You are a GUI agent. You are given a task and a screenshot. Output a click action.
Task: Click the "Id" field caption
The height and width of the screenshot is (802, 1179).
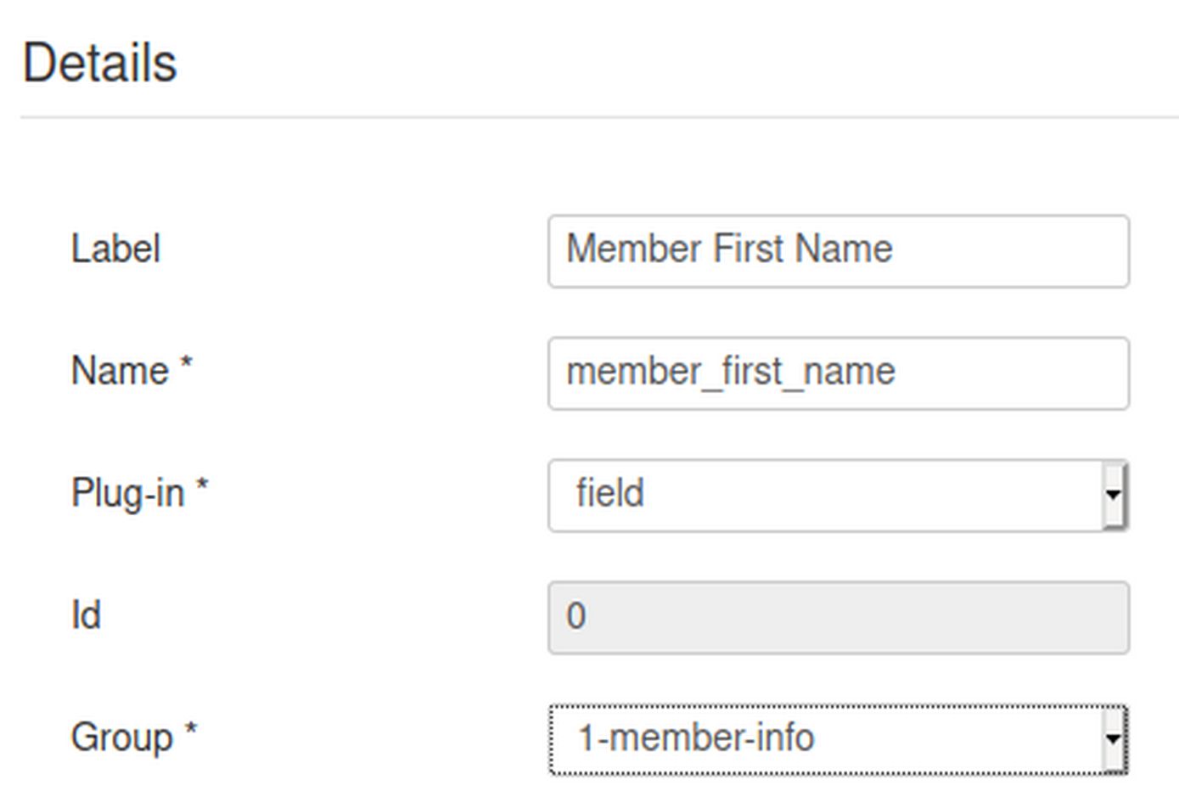click(86, 616)
